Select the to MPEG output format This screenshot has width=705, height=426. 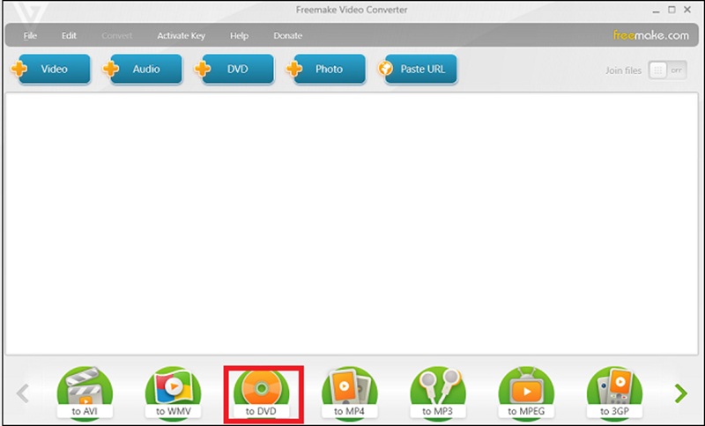pyautogui.click(x=526, y=393)
